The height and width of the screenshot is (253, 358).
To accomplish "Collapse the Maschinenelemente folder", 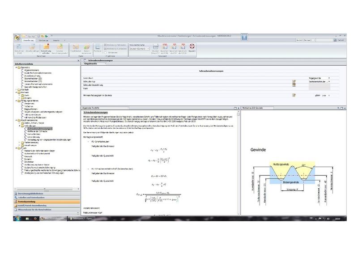I will (16, 120).
